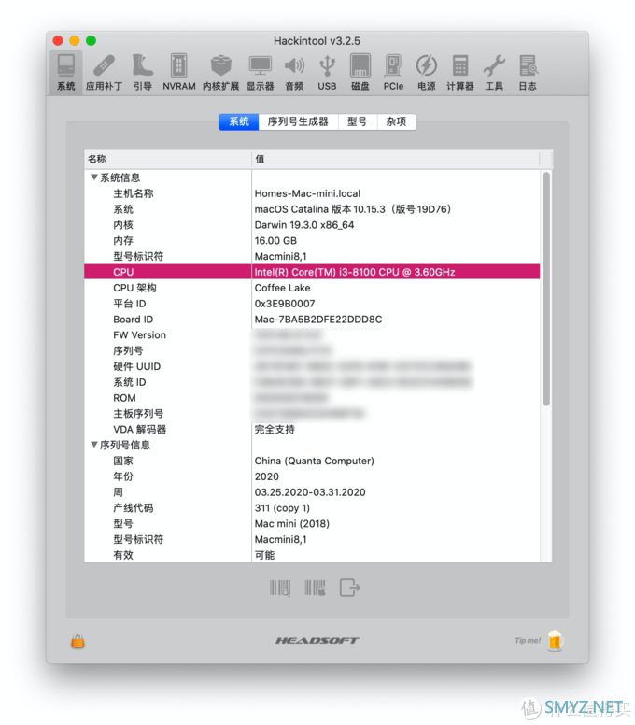Select the 序列号 row name
This screenshot has width=635, height=725.
128,350
